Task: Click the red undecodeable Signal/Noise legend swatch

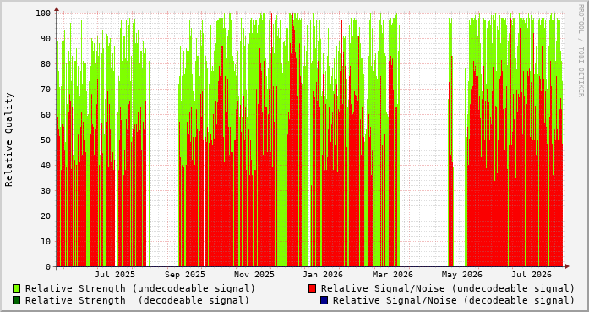Action: [312, 288]
